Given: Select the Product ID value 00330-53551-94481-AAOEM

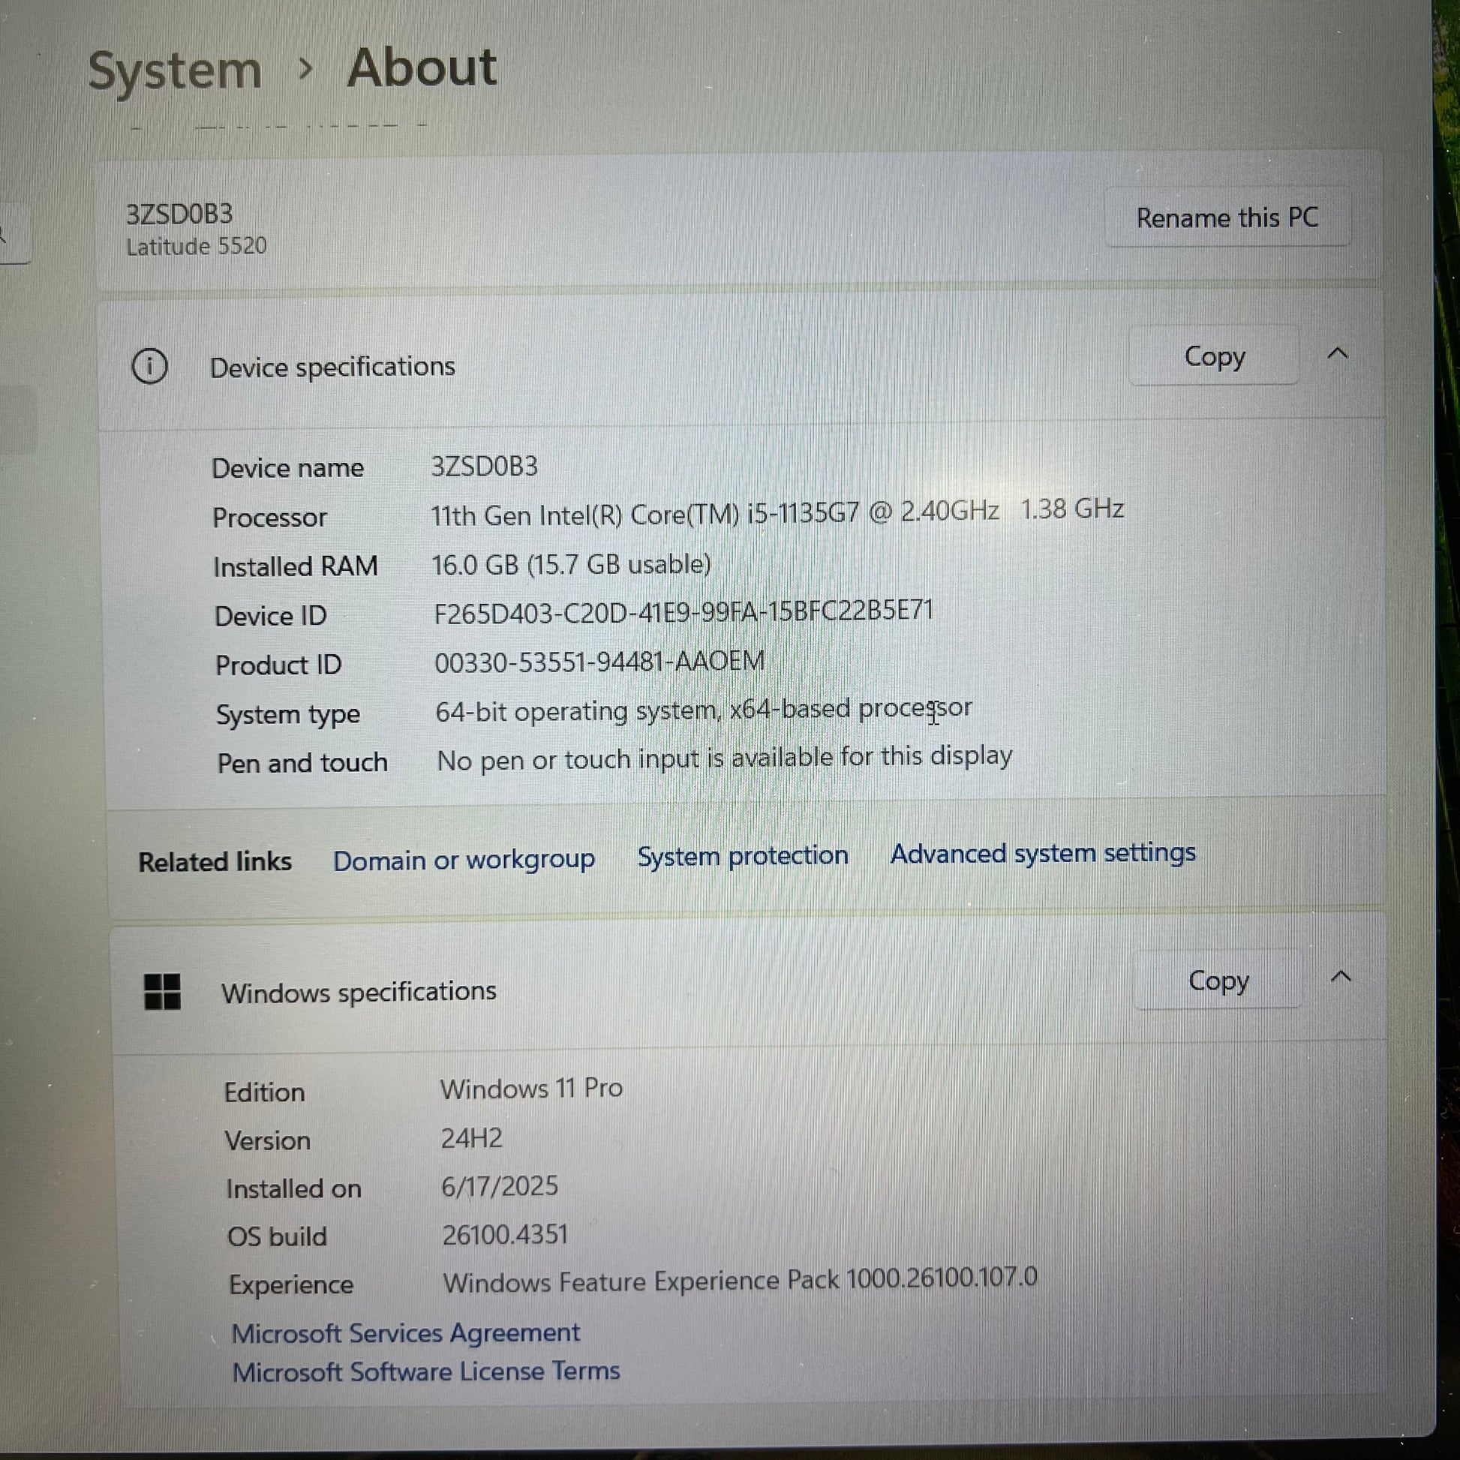Looking at the screenshot, I should [x=599, y=662].
